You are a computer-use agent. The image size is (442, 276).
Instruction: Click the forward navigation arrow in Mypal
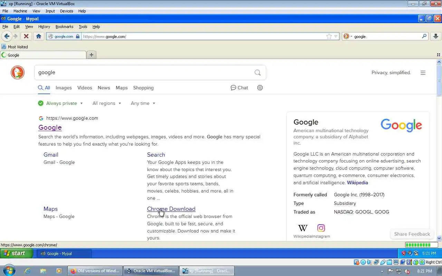coord(15,36)
